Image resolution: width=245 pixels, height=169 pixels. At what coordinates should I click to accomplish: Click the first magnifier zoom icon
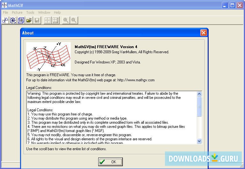66,20
